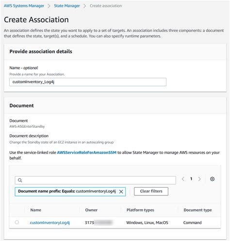Open the table preferences gear icon

[212, 179]
